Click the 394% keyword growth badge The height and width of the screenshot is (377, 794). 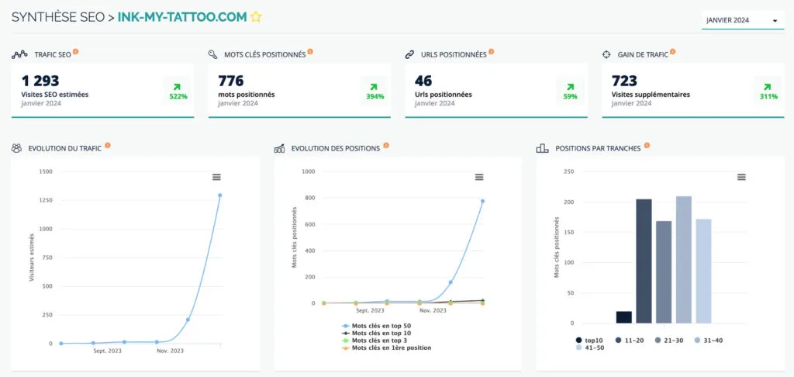coord(375,91)
